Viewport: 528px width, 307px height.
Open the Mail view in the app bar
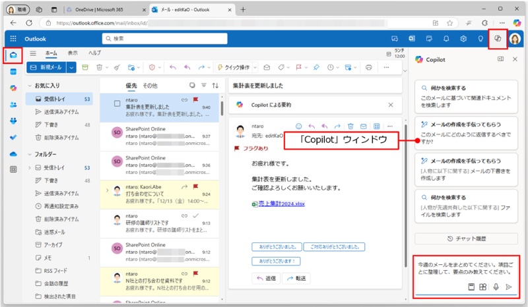(13, 55)
